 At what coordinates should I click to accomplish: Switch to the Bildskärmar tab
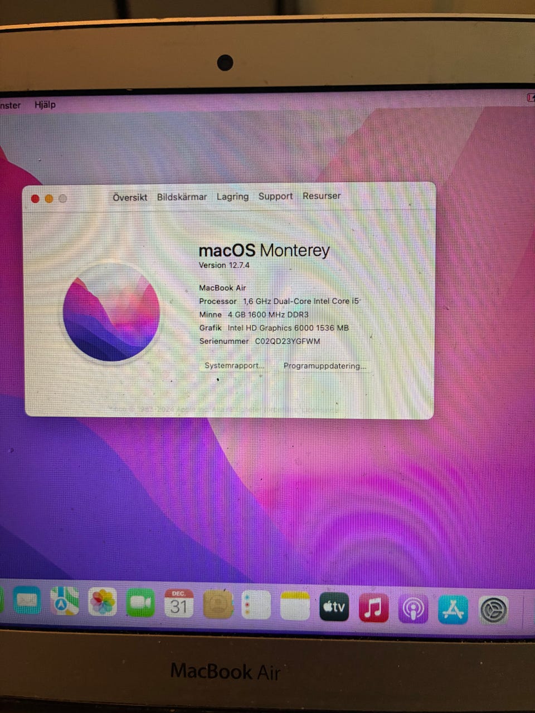tap(182, 197)
